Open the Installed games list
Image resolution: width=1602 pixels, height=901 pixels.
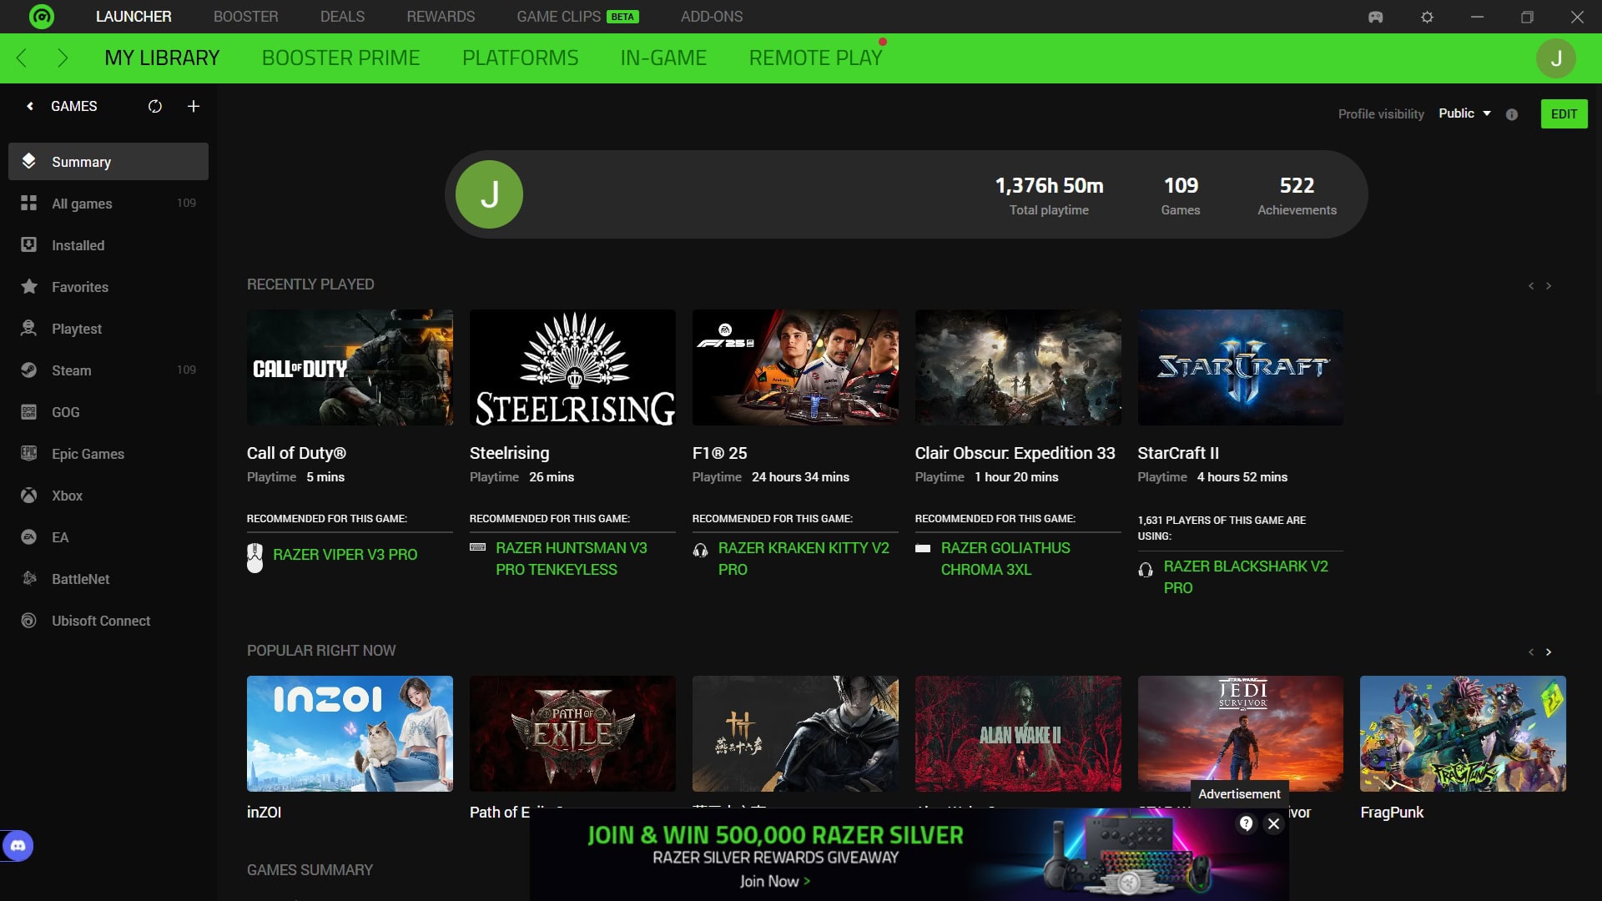tap(108, 244)
